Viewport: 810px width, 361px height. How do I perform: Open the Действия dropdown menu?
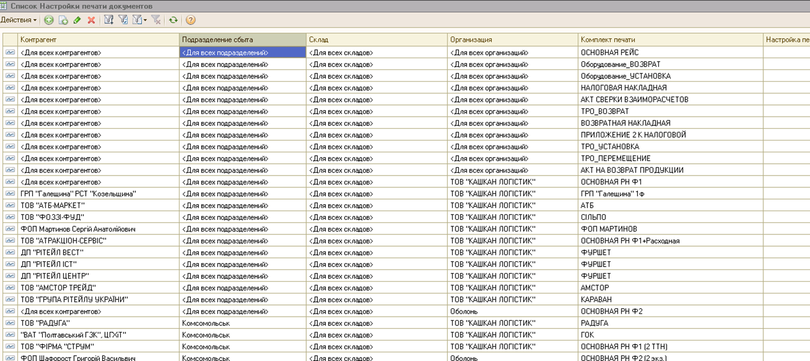[x=19, y=20]
